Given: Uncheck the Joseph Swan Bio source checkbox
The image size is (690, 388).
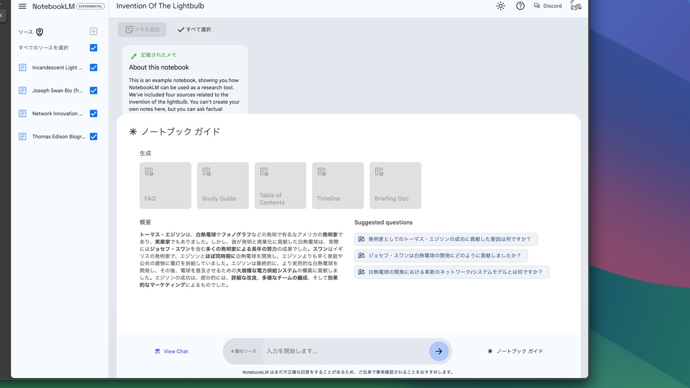Looking at the screenshot, I should (94, 90).
